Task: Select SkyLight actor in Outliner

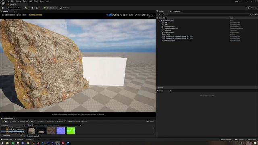Action: (x=167, y=34)
